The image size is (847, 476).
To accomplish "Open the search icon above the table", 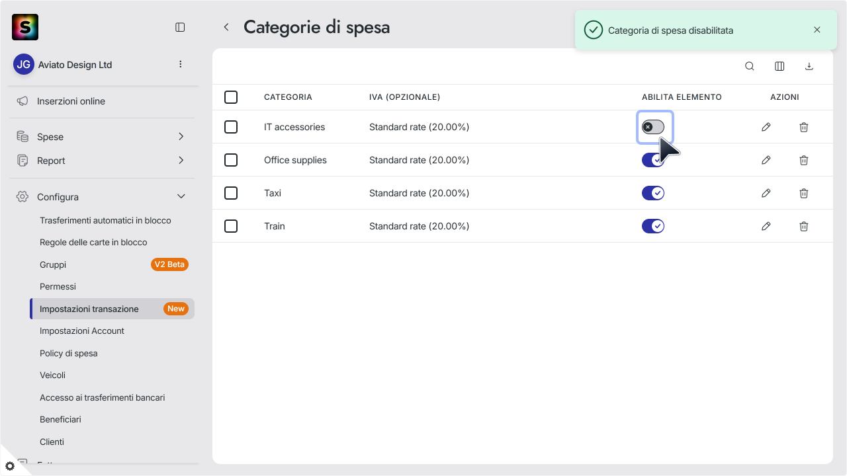I will pos(750,66).
